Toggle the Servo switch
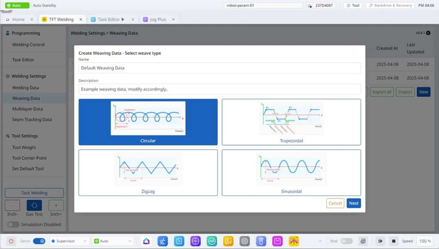The image size is (439, 249). tap(39, 241)
